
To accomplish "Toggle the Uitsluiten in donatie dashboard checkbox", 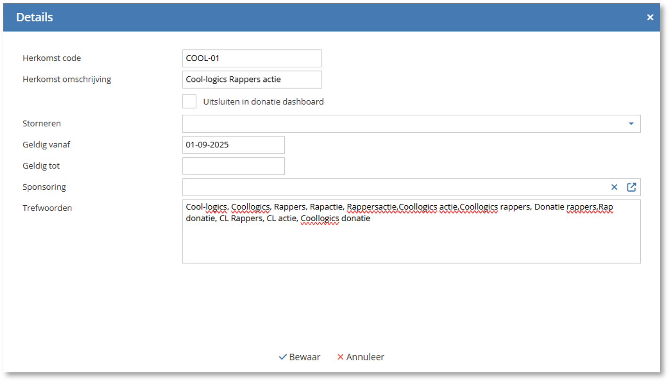I will click(190, 102).
